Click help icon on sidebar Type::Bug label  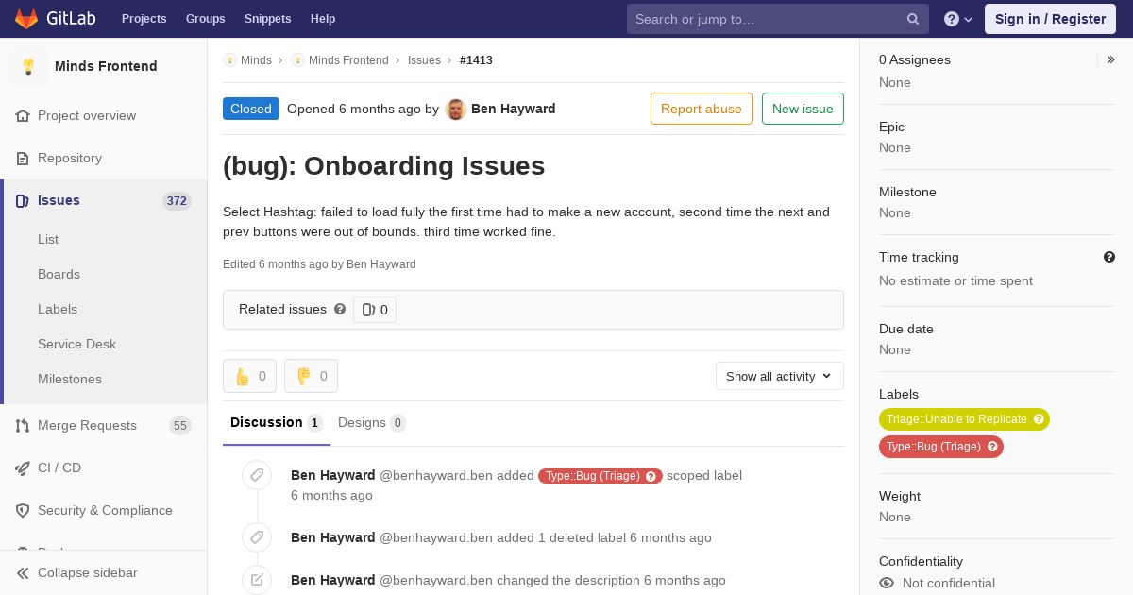click(x=992, y=447)
